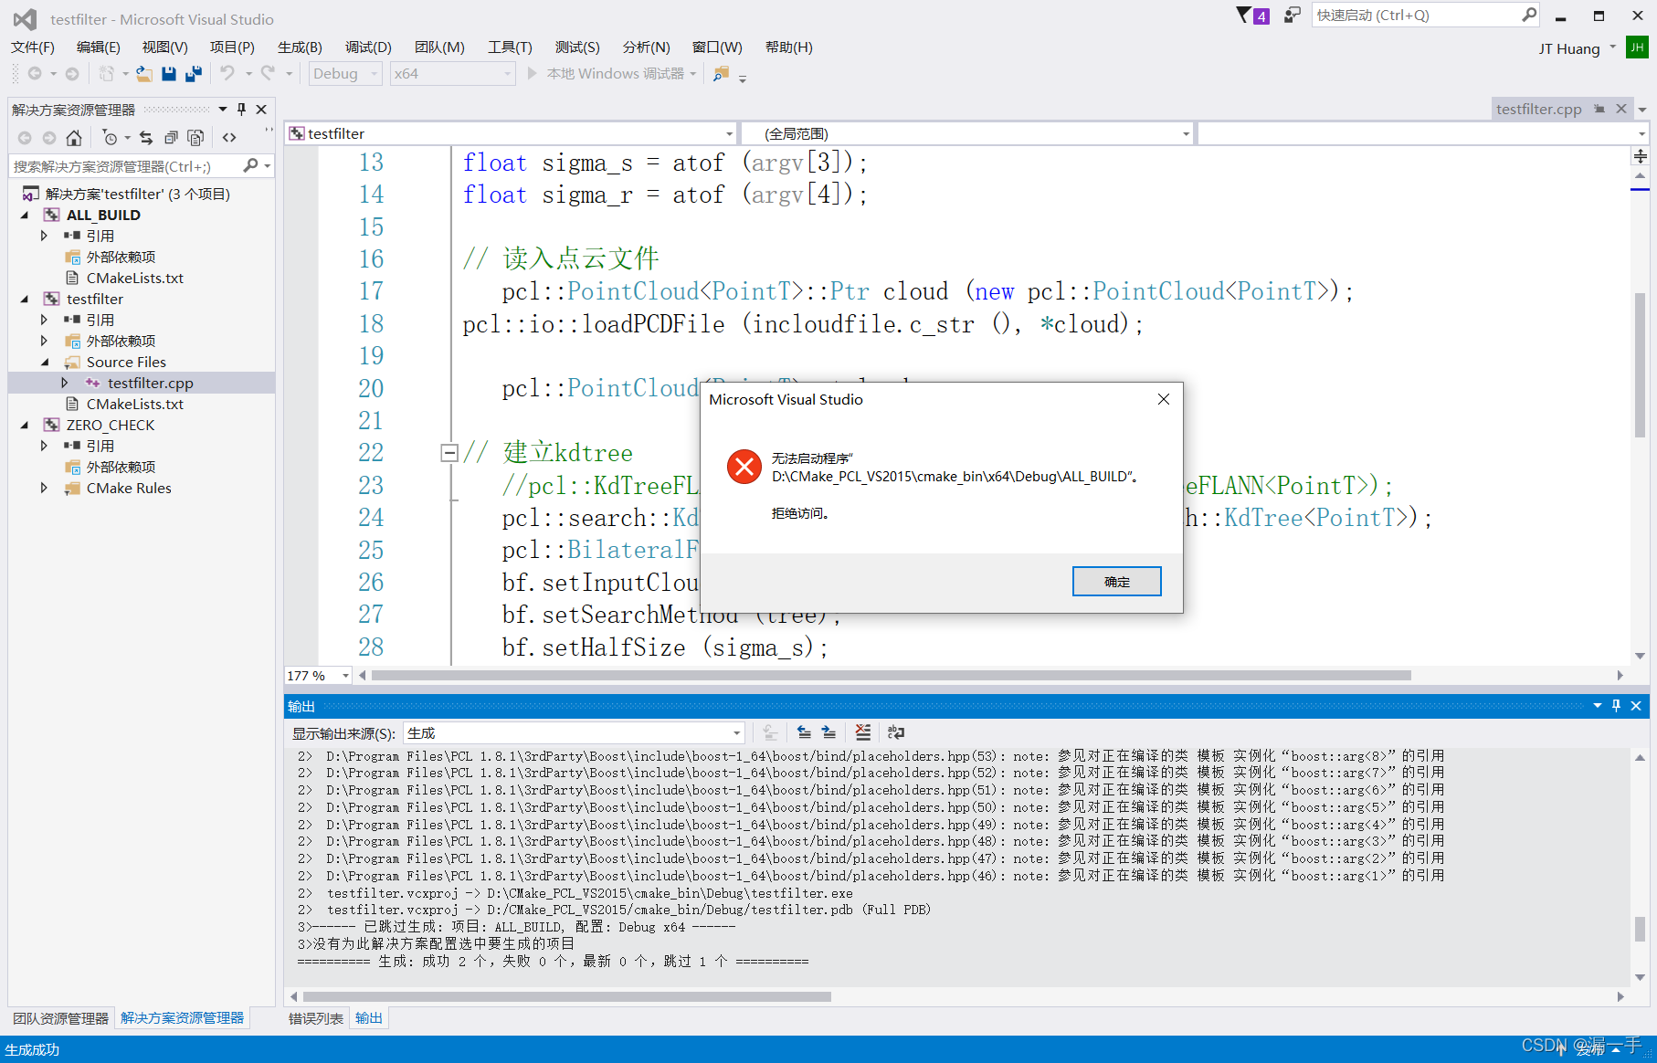Image resolution: width=1657 pixels, height=1063 pixels.
Task: Click the Open File toolbar icon
Action: [x=144, y=74]
